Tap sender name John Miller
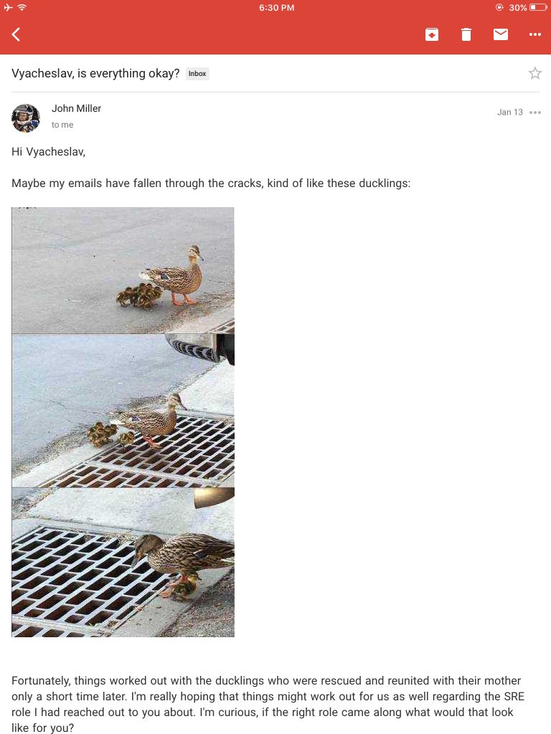 [76, 108]
